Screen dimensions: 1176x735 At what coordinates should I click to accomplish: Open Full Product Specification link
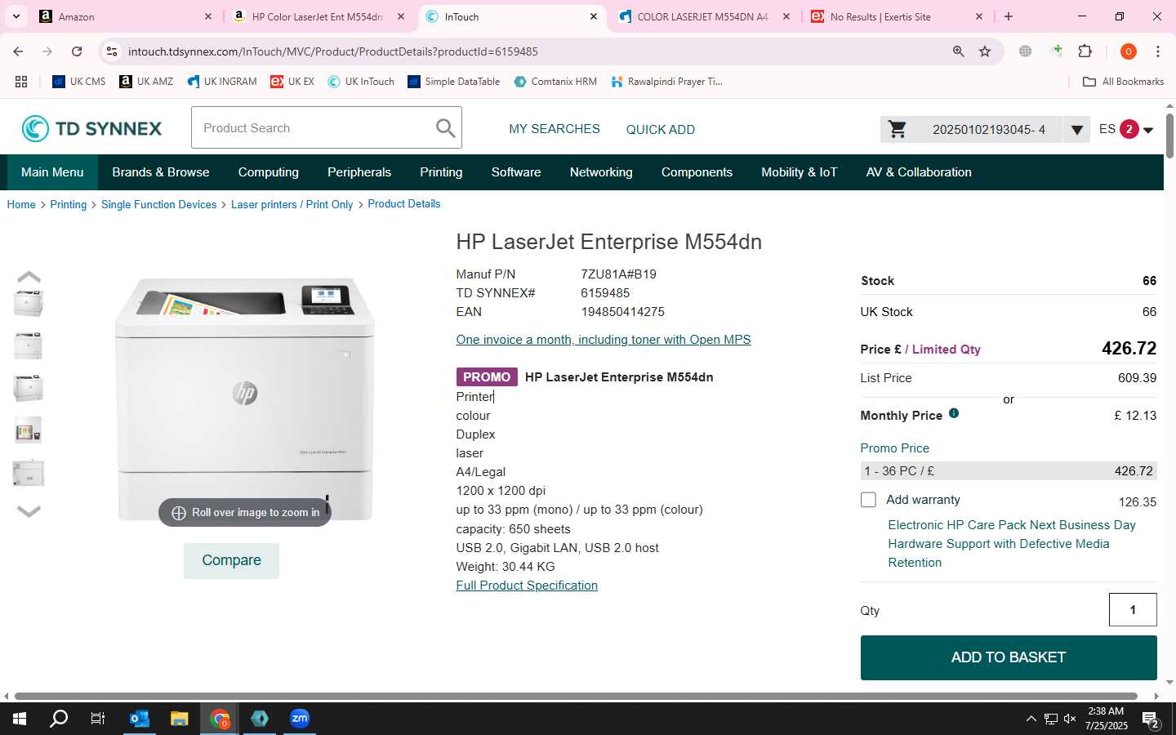527,586
